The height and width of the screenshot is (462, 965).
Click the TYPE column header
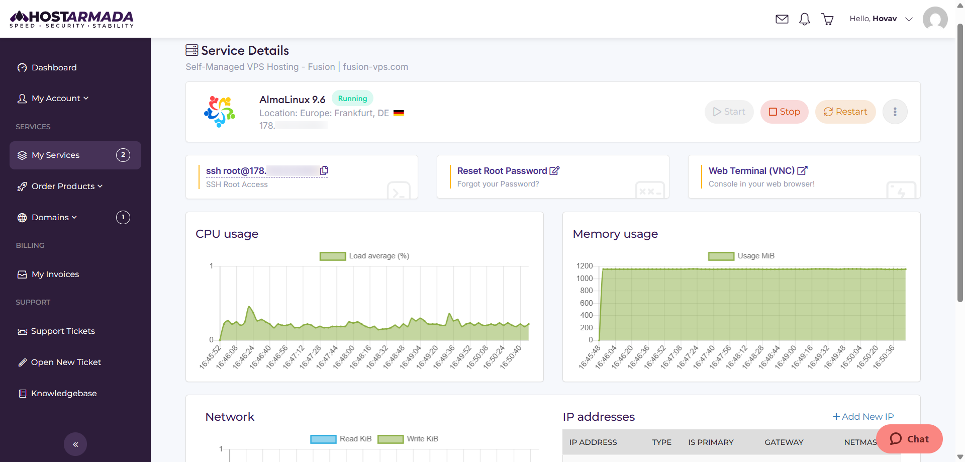[662, 442]
